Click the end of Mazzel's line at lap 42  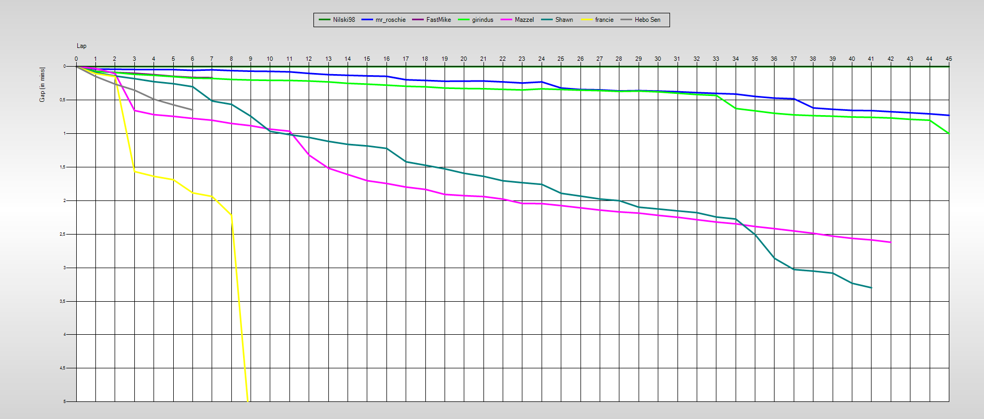click(890, 242)
